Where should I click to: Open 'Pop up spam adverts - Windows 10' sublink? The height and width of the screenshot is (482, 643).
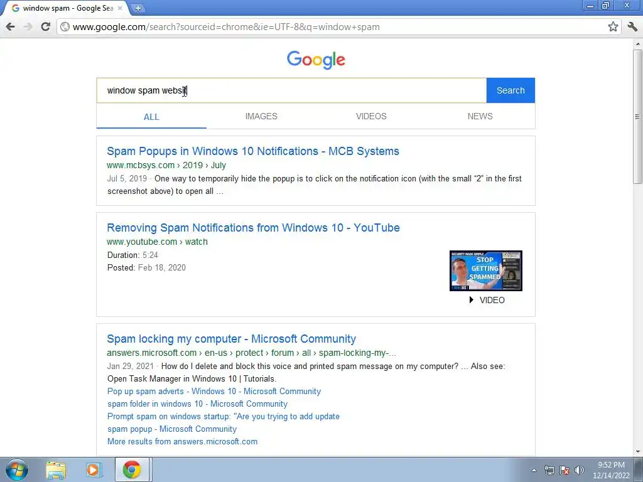pyautogui.click(x=214, y=392)
